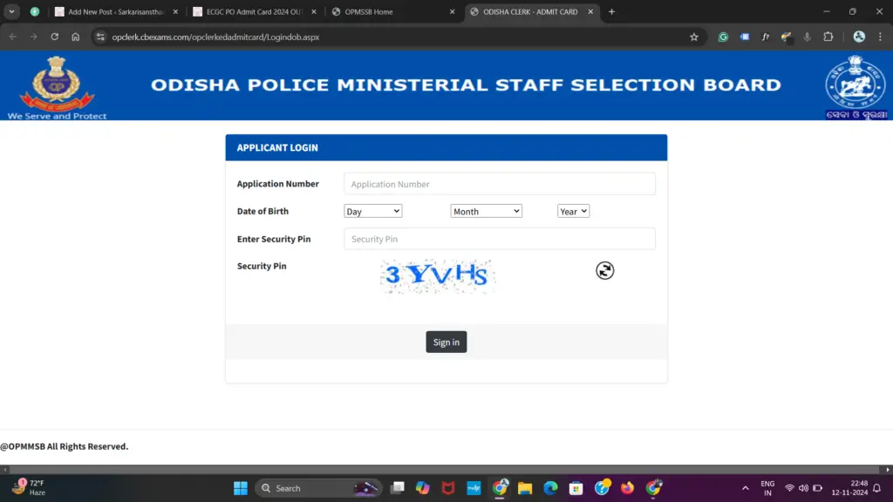The image size is (893, 502).
Task: Expand the Year dropdown
Action: (x=573, y=211)
